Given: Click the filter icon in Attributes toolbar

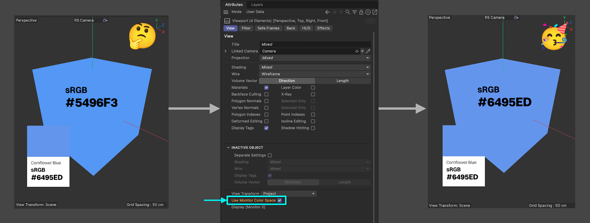Looking at the screenshot, I should click(354, 12).
